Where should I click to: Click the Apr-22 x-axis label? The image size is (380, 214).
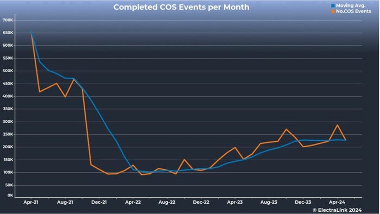tap(133, 202)
